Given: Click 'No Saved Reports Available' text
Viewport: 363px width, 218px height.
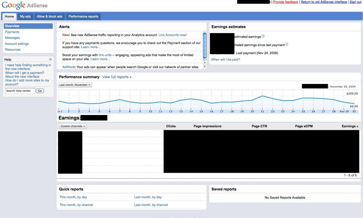Looking at the screenshot, I should (285, 198).
